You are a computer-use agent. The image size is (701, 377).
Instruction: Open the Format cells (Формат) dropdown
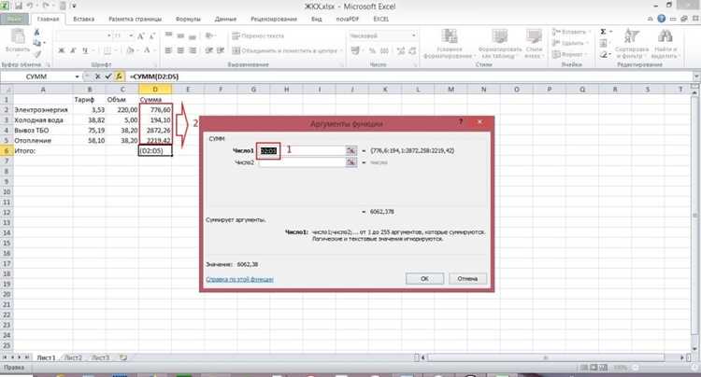pyautogui.click(x=586, y=54)
